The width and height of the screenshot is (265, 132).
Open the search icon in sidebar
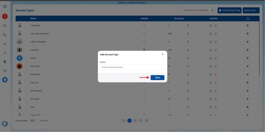point(5,26)
